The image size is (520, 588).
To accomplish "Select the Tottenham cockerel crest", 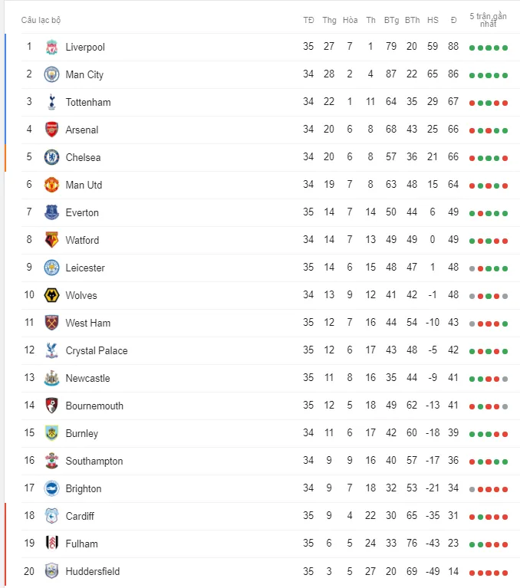I will coord(52,102).
